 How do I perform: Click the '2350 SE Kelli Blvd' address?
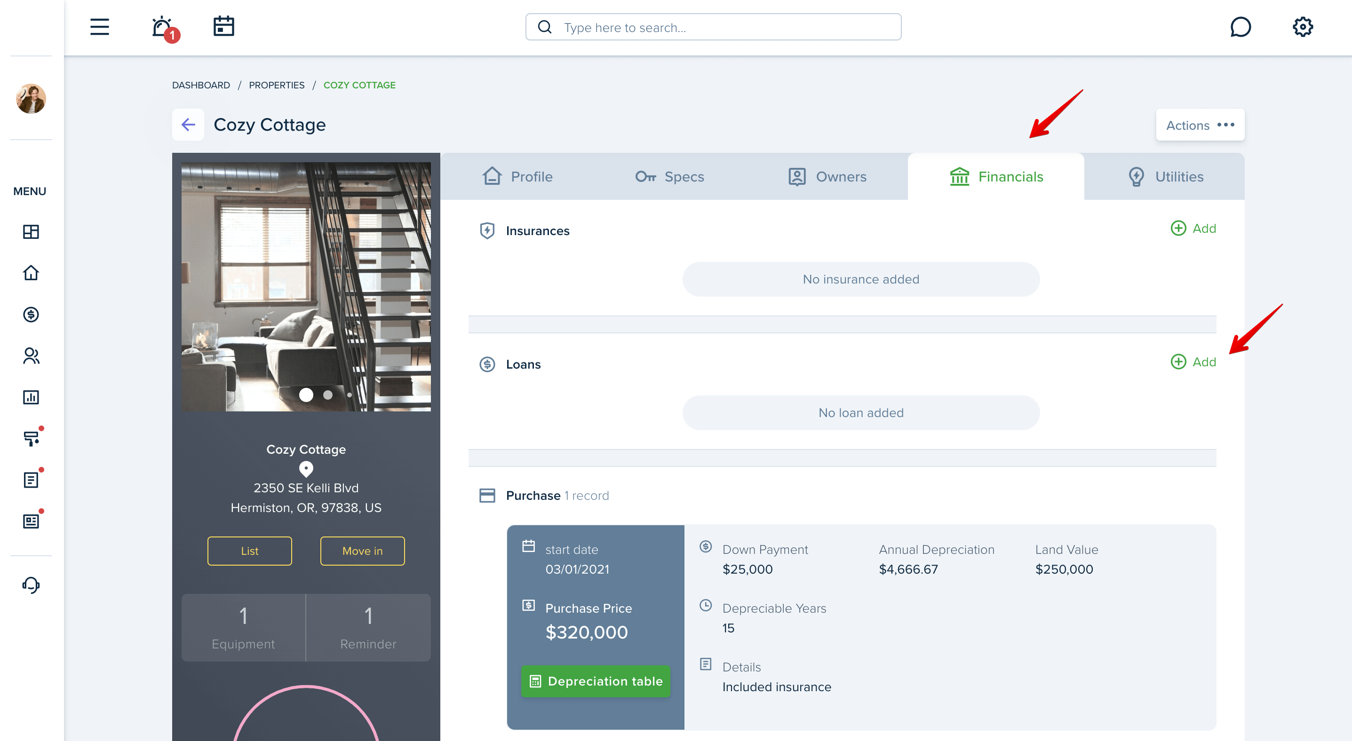tap(306, 488)
